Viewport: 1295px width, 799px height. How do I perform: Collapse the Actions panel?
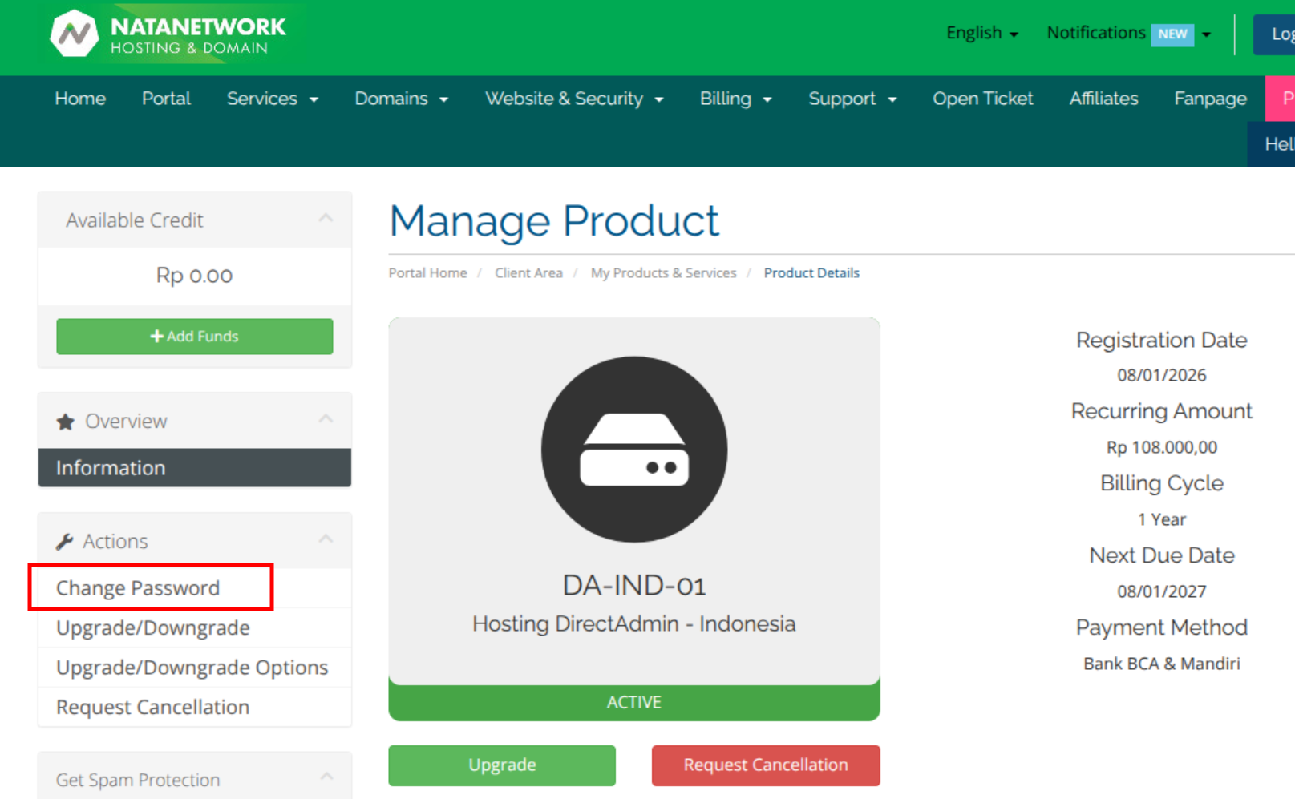coord(326,539)
